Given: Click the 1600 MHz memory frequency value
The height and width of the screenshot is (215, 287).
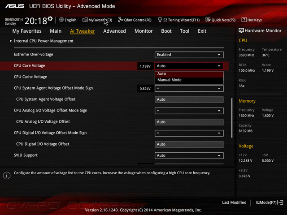Looking at the screenshot, I should (246, 116).
